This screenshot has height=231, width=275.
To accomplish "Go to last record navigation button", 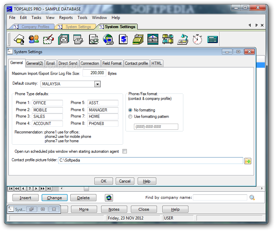I will [49, 189].
